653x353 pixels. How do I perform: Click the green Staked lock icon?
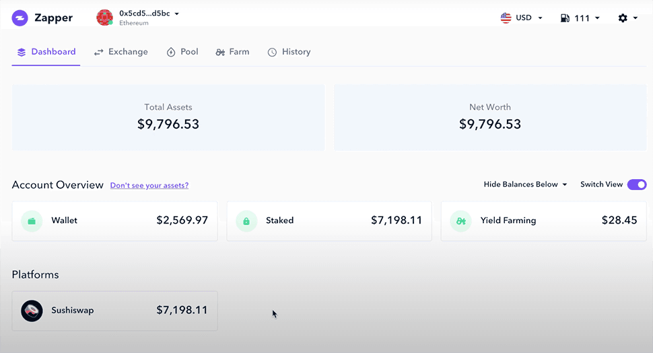coord(246,220)
